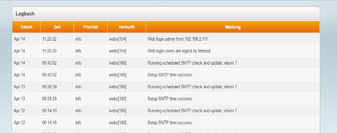Select Apr 12 Setup SNTP time success message
The width and height of the screenshot is (337, 133).
170,123
